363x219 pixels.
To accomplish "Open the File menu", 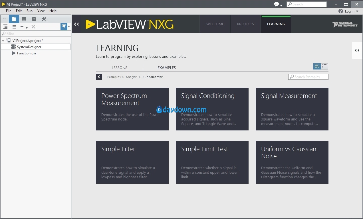I will pyautogui.click(x=9, y=11).
